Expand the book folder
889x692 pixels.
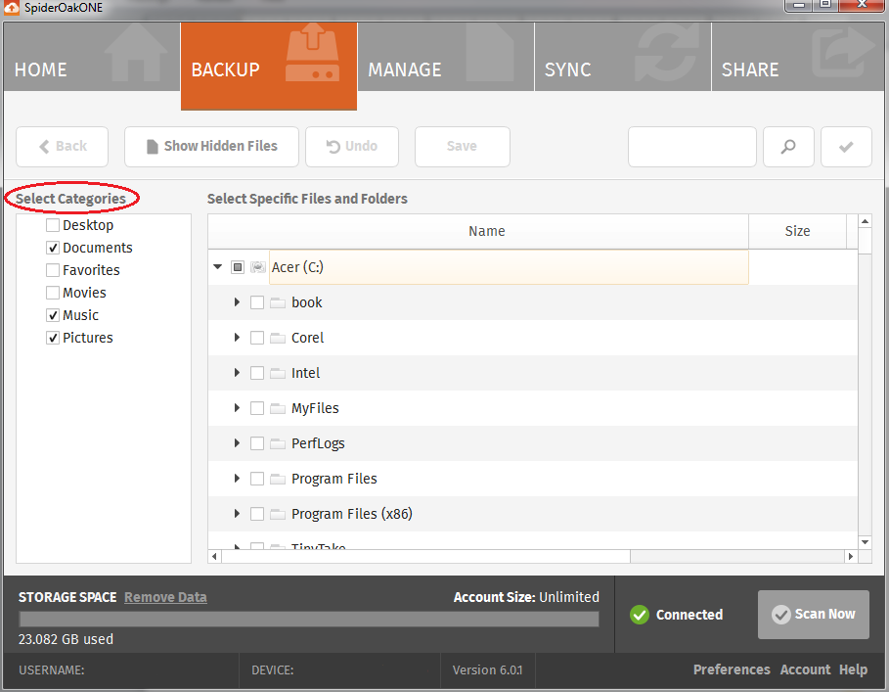coord(237,302)
